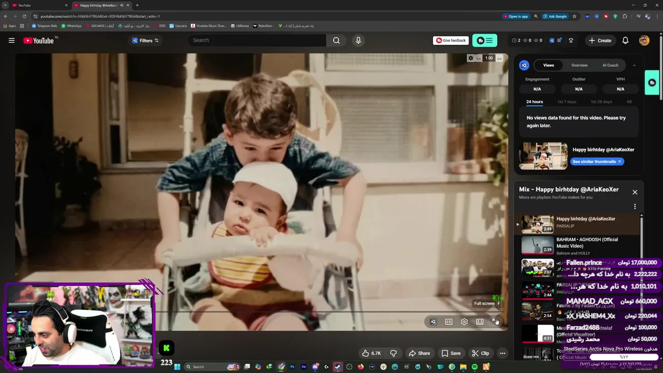Screen dimensions: 663x373
Task: Open the Mix item with 4:21 duration
Action: 538,334
